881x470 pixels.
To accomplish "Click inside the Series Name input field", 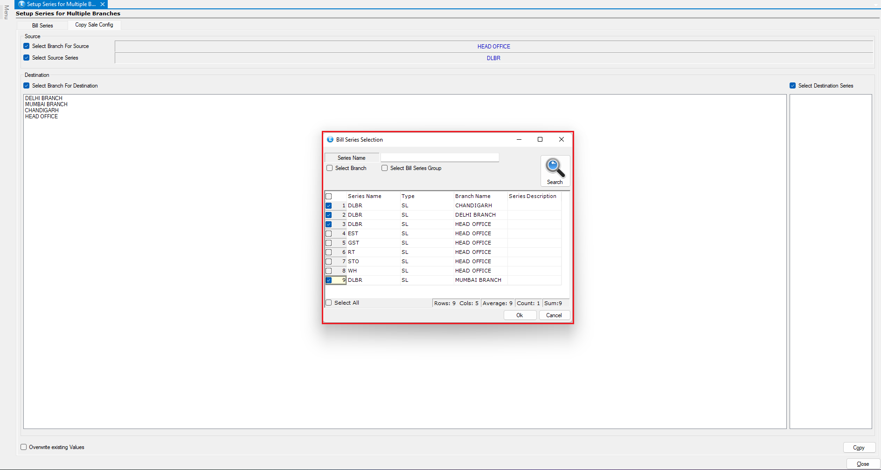I will coord(439,158).
